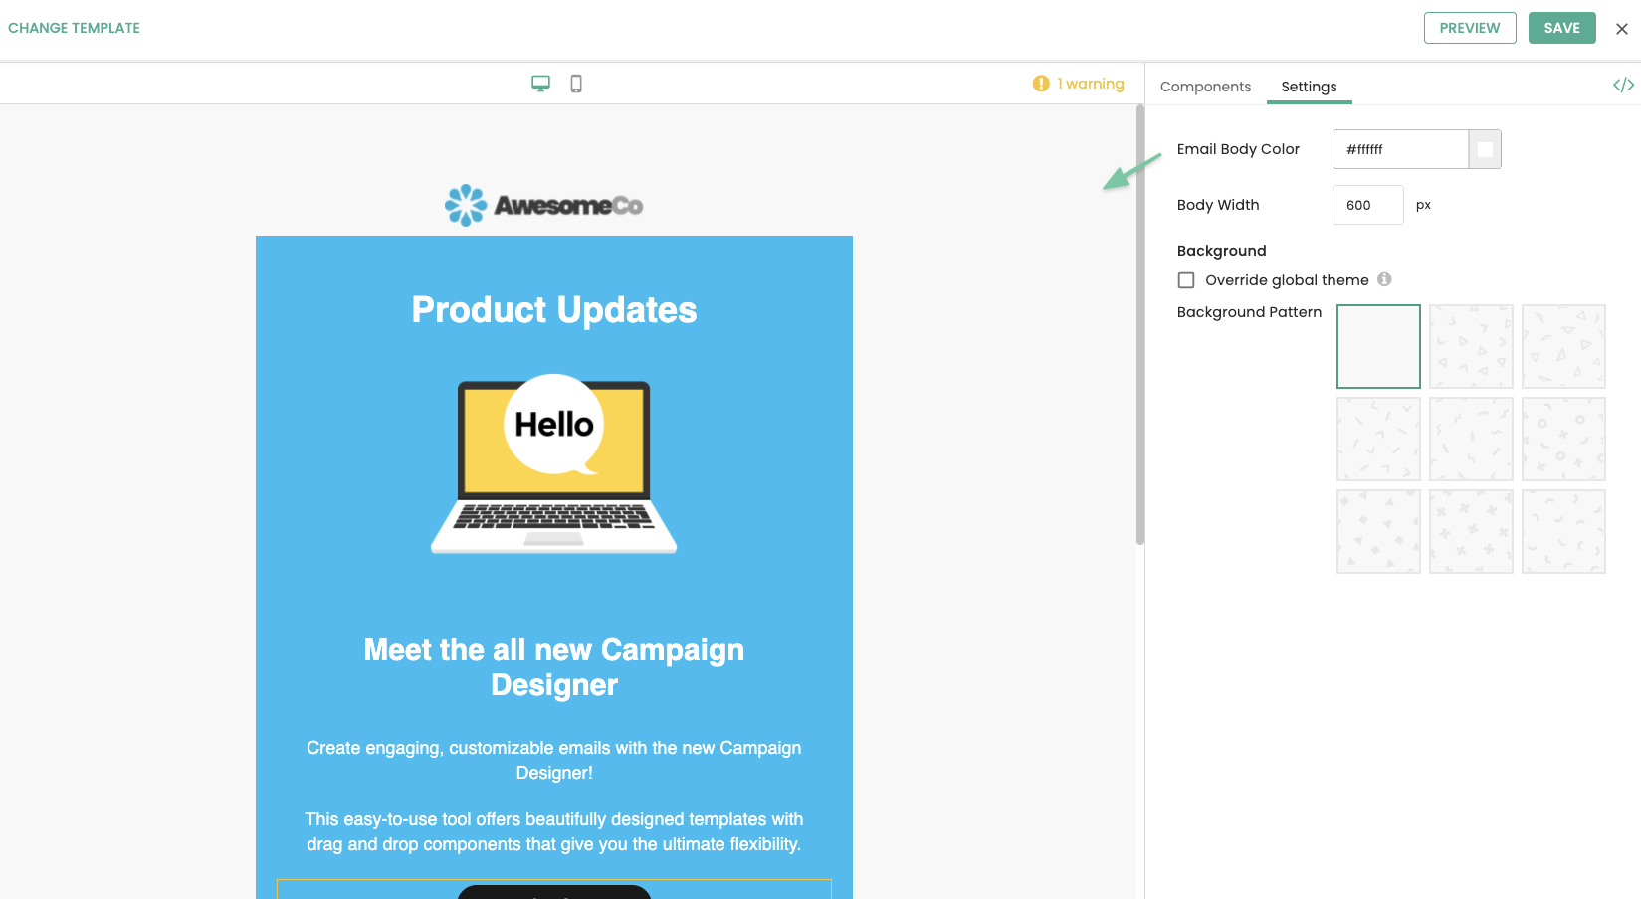Click the 'Create engaging, customizable emails' paragraph

[554, 760]
